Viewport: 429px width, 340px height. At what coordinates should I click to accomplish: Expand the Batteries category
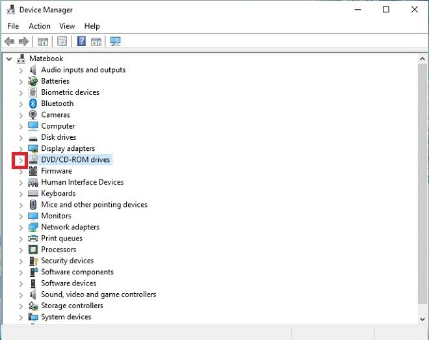pos(21,82)
